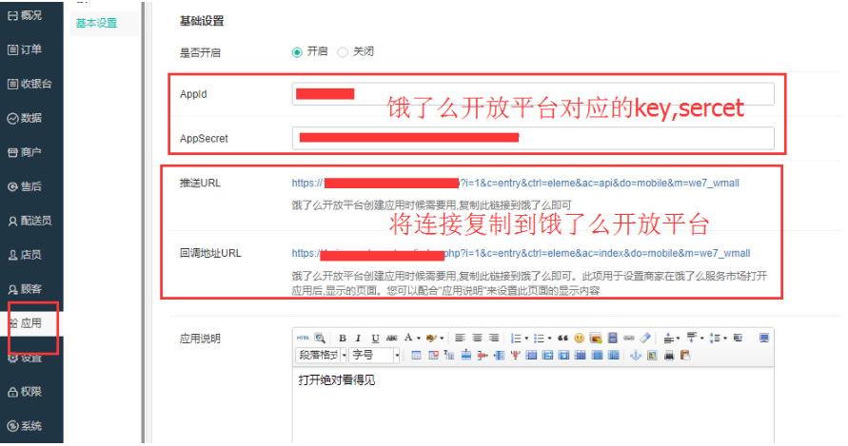Click the 推送URL link
This screenshot has width=848, height=446.
516,184
